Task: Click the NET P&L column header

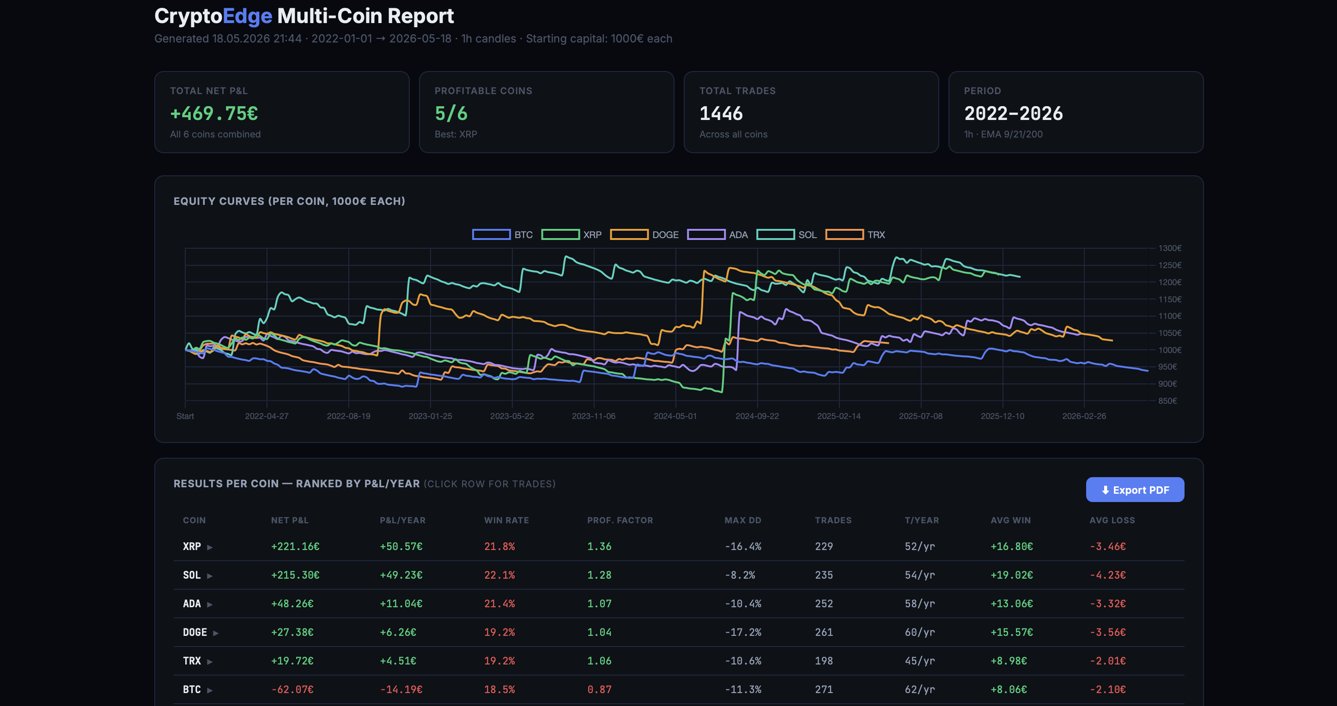Action: [x=290, y=520]
